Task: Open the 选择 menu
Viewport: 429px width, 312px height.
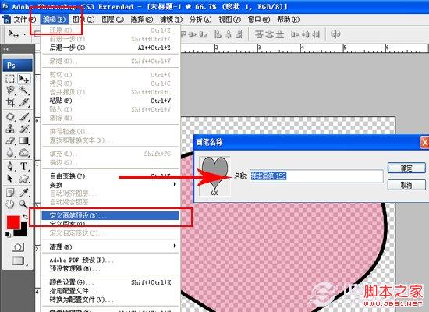Action: tap(142, 19)
